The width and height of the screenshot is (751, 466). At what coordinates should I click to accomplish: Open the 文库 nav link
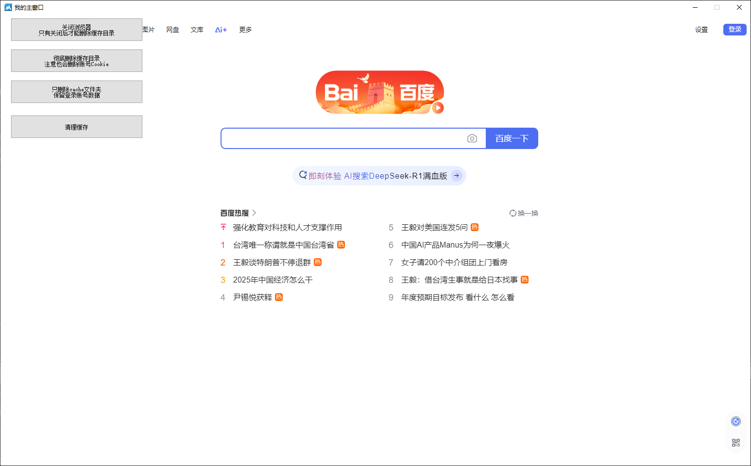[197, 30]
